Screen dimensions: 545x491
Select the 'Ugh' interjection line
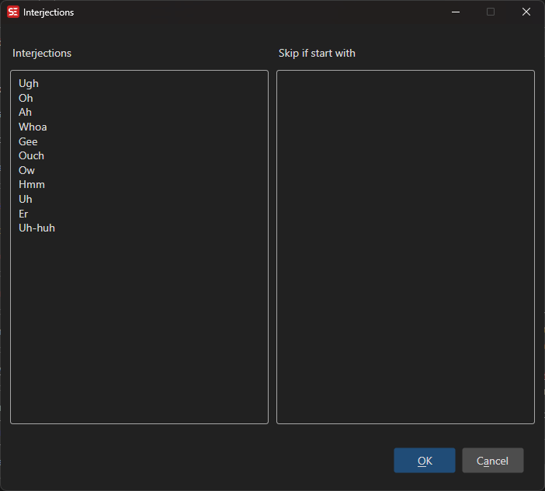click(29, 84)
